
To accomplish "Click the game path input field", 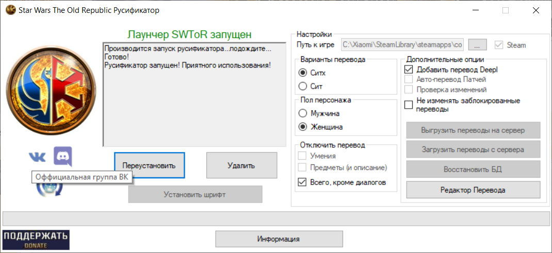I will (x=403, y=45).
